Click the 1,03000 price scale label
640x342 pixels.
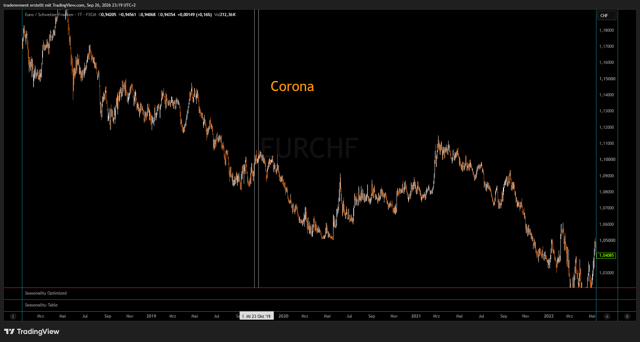pos(607,273)
